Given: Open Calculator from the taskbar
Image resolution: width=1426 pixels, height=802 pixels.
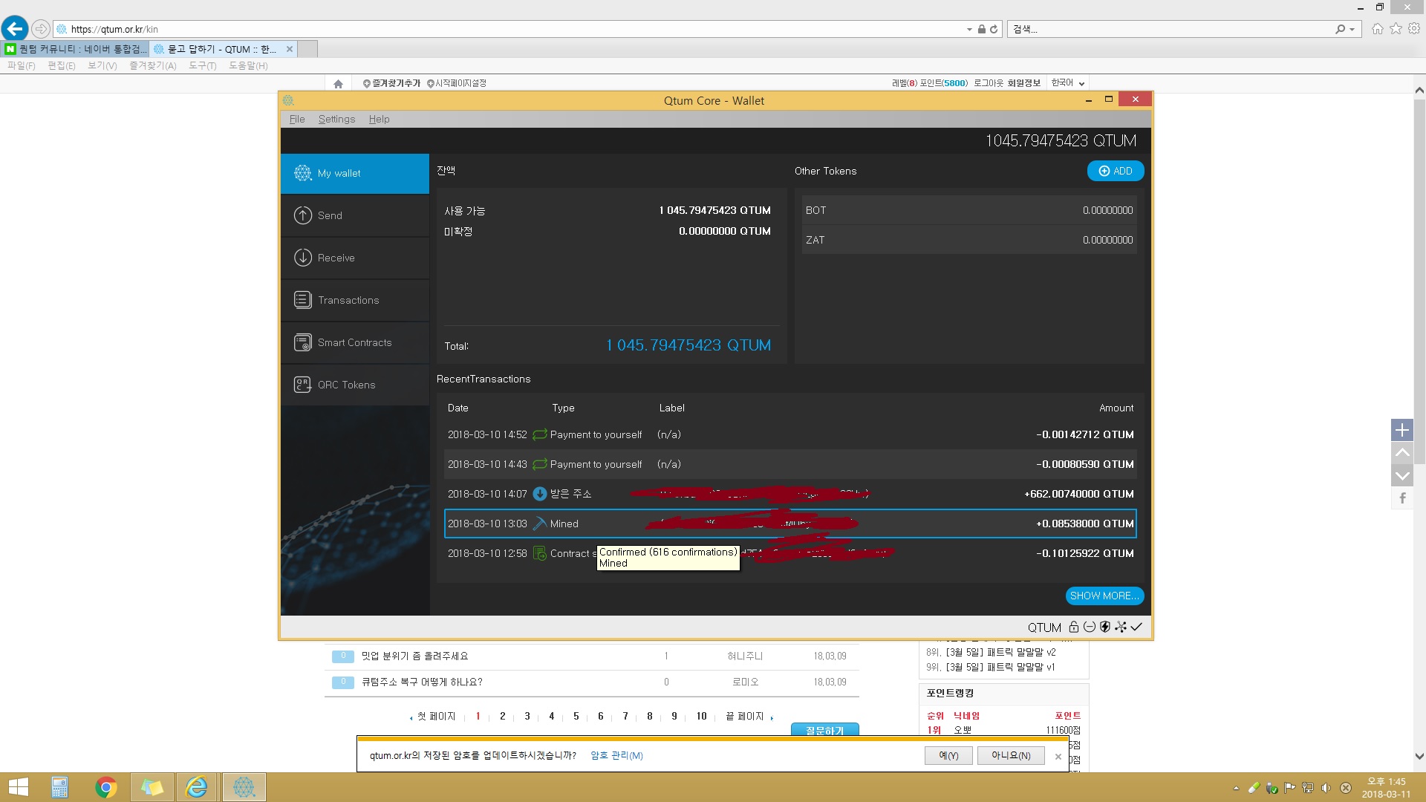Looking at the screenshot, I should (59, 787).
